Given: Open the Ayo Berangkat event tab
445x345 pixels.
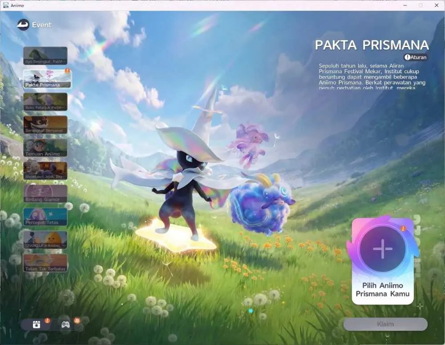Looking at the screenshot, I should coord(45,56).
